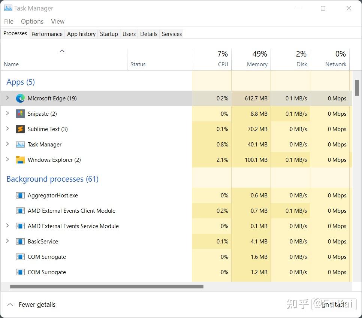Screen dimensions: 362x318
Task: Select AMD External Events Client Module name
Action: 72,211
